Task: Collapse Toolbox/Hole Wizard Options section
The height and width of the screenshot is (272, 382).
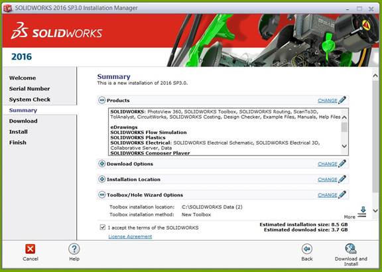Action: click(x=102, y=195)
